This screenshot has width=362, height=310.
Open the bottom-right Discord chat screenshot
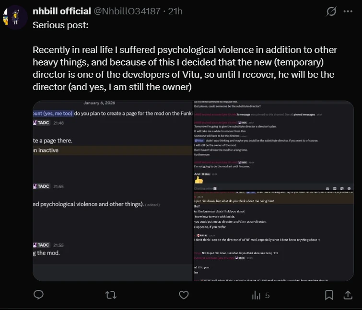273,235
